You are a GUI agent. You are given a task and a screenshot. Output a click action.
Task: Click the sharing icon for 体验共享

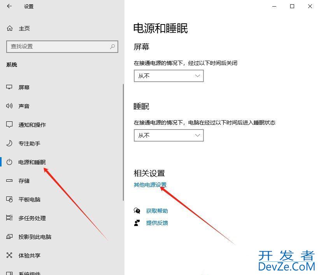(9, 255)
